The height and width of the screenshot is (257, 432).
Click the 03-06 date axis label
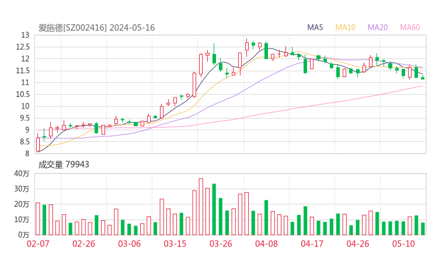coord(129,244)
